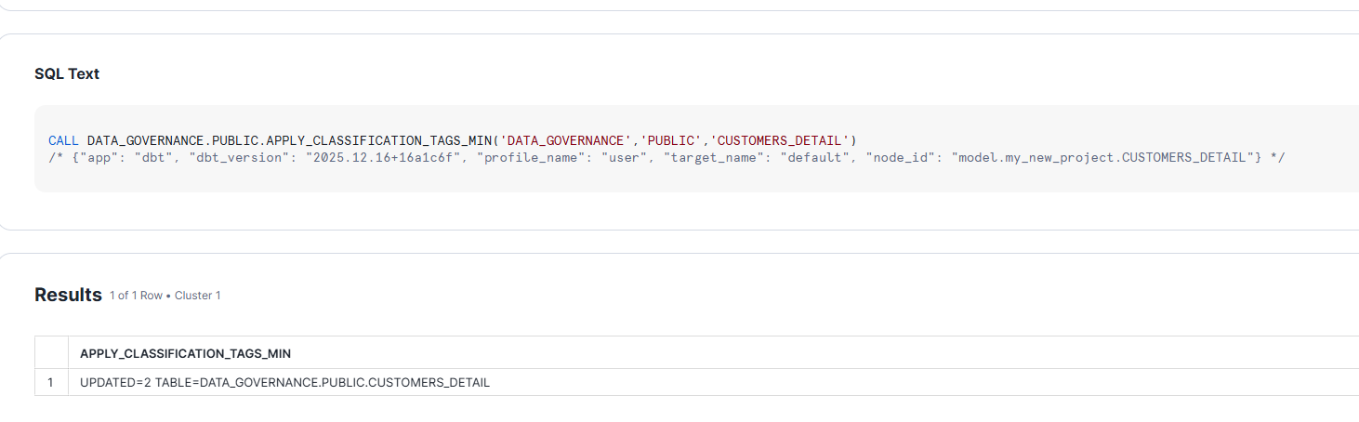The width and height of the screenshot is (1359, 422).
Task: Click the 'PUBLIC' string argument
Action: 671,140
